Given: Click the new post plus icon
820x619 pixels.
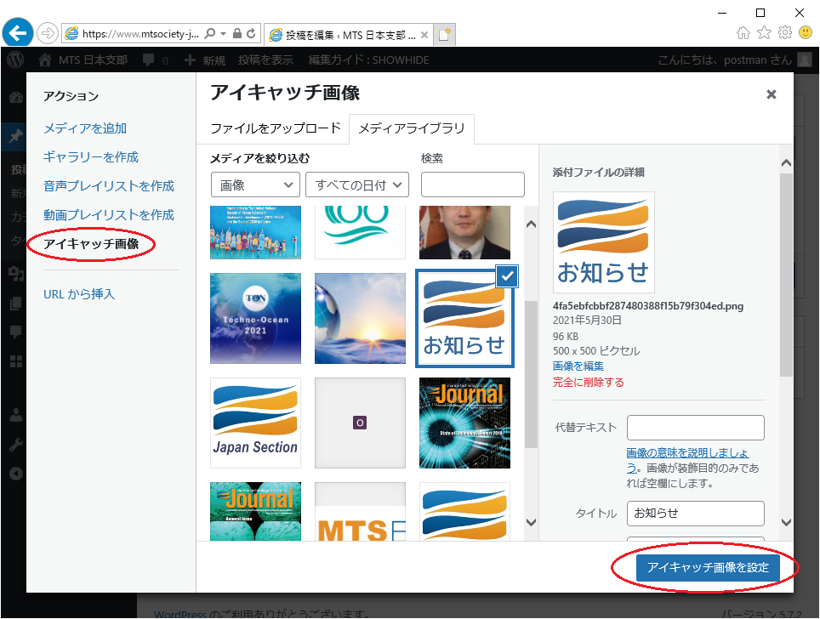Looking at the screenshot, I should pos(190,60).
